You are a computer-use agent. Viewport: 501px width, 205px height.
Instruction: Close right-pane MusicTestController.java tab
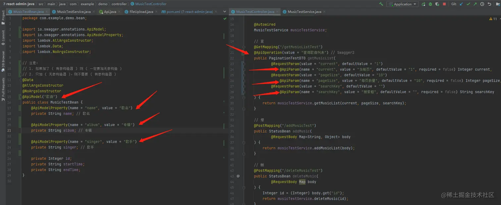pos(277,12)
